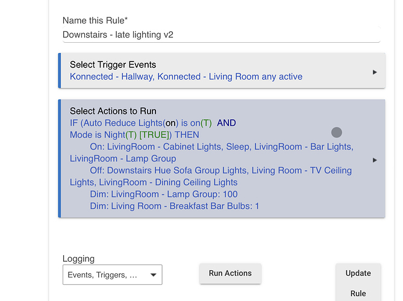
Task: Click the AND operator in condition
Action: point(226,123)
